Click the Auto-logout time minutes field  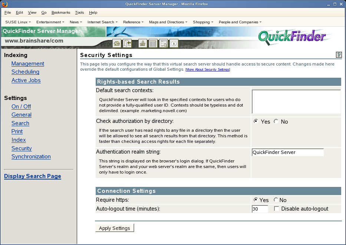coord(260,209)
